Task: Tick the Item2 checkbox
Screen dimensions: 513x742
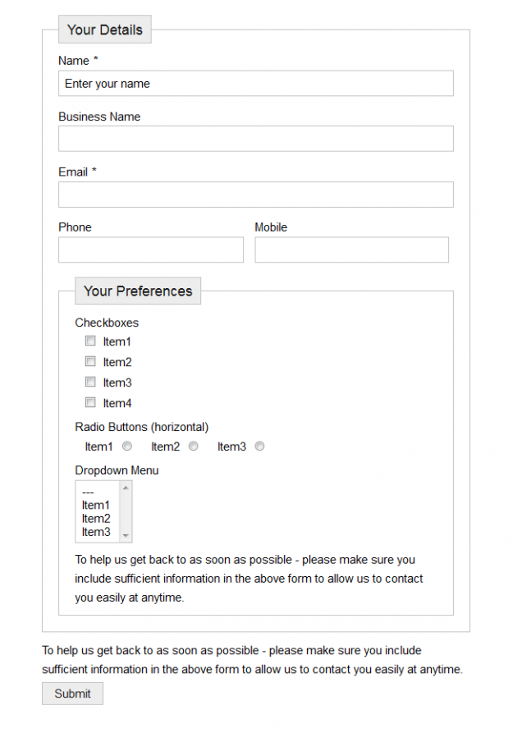Action: (90, 362)
